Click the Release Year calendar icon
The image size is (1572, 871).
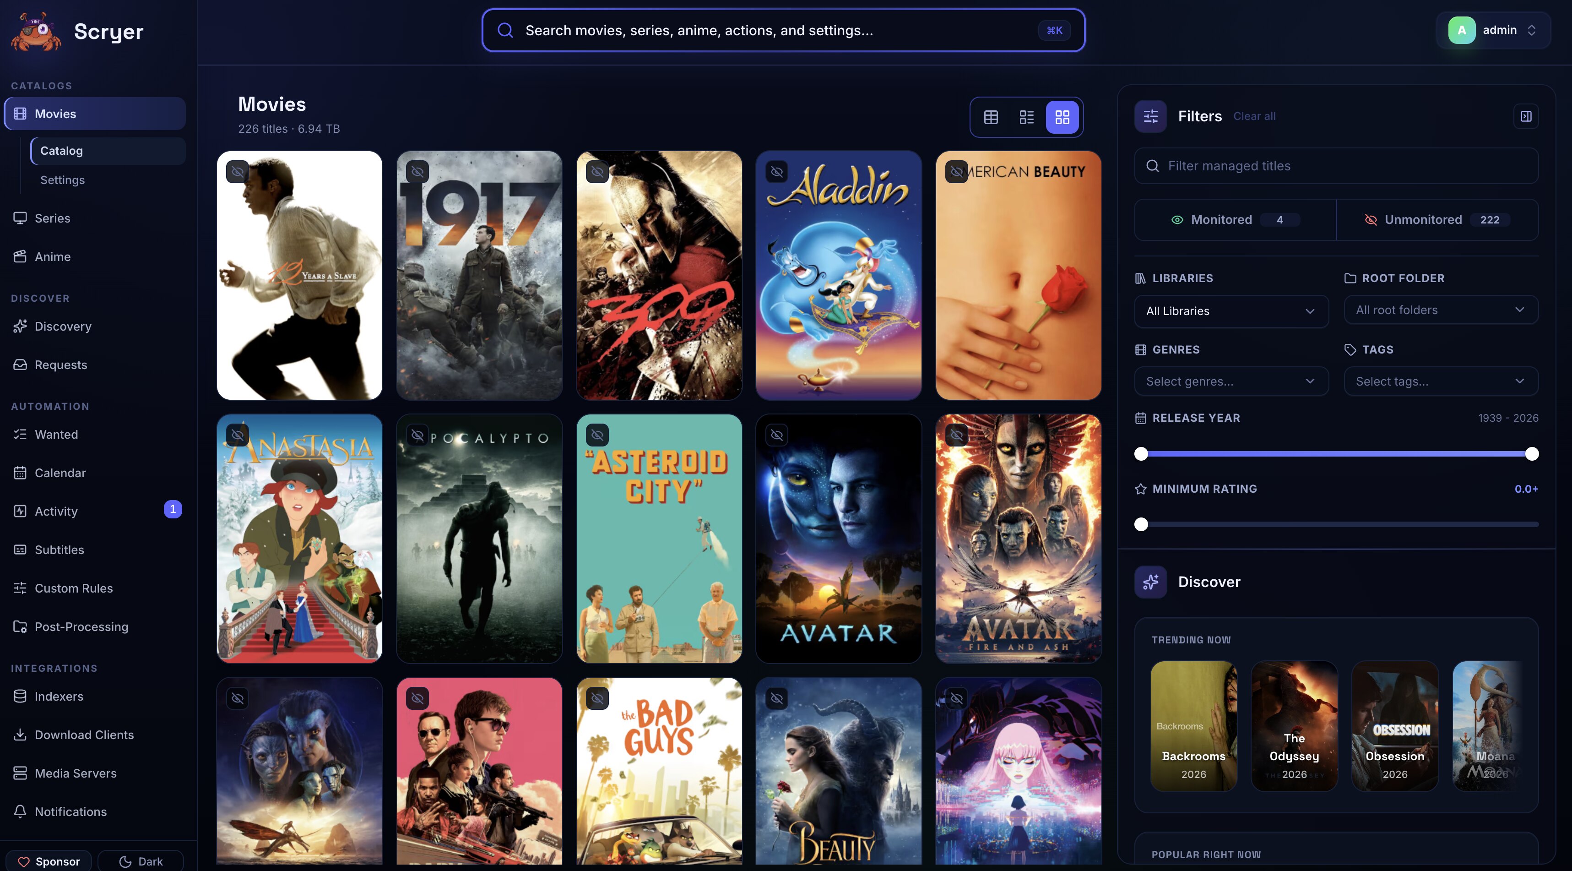1140,418
